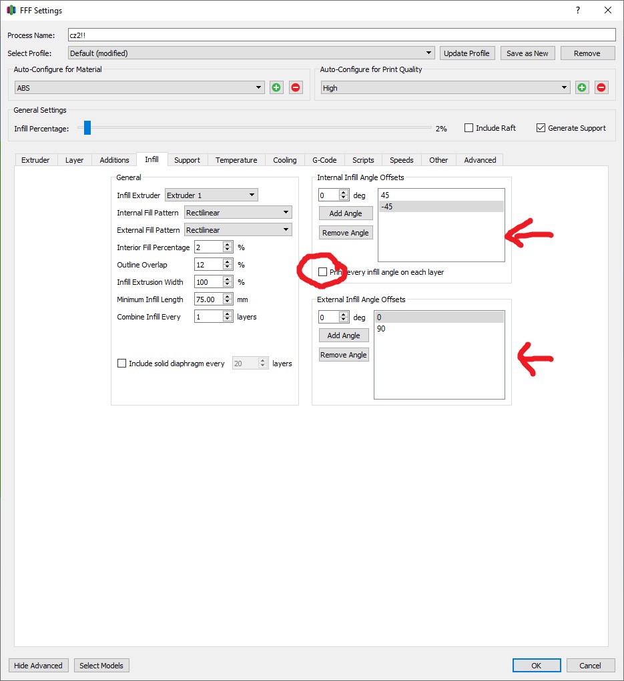Click the Cancel button
This screenshot has height=681, width=624.
(x=590, y=666)
